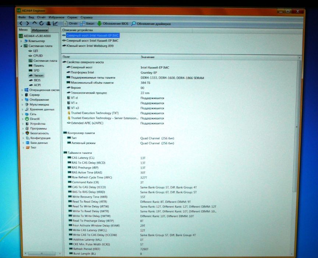
Task: Click the Программы tree icon
Action: point(27,129)
